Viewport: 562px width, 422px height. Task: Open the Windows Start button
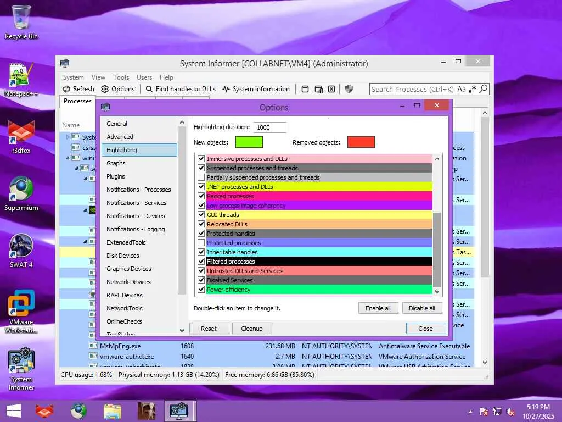(14, 411)
